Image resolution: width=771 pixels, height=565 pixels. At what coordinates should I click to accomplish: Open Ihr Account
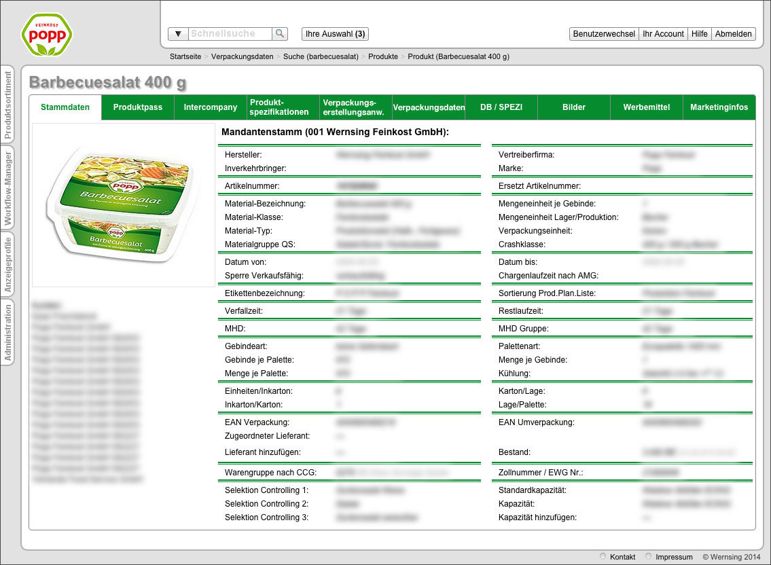click(663, 33)
